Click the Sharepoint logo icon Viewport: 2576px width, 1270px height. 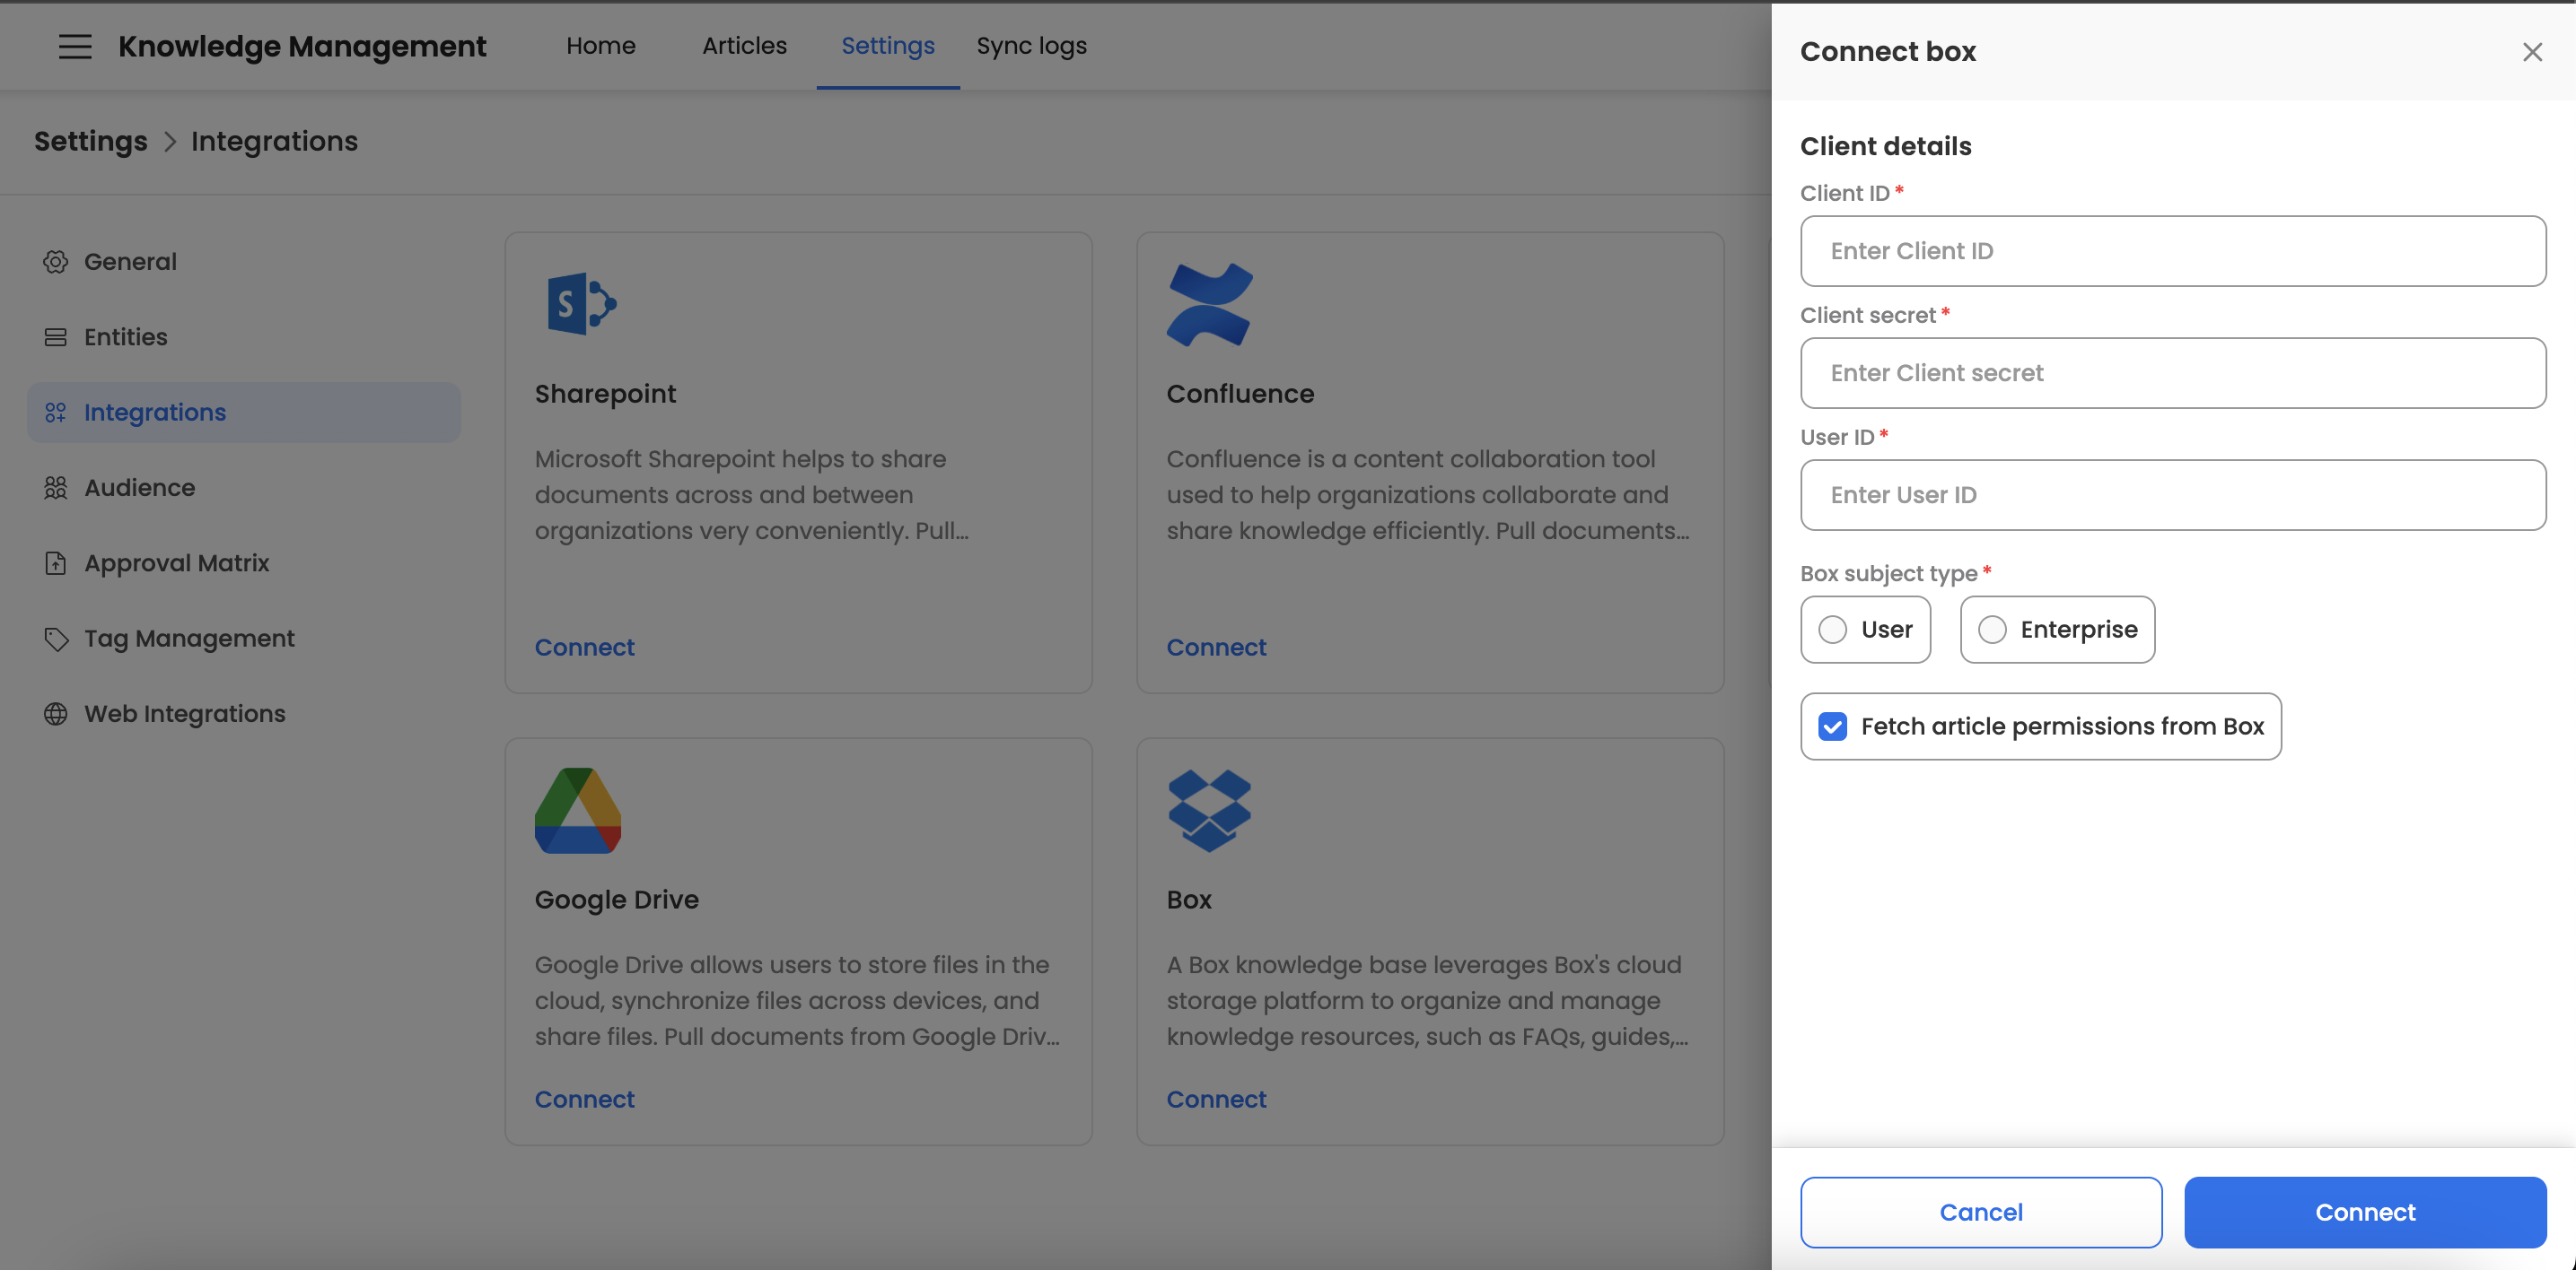tap(581, 304)
